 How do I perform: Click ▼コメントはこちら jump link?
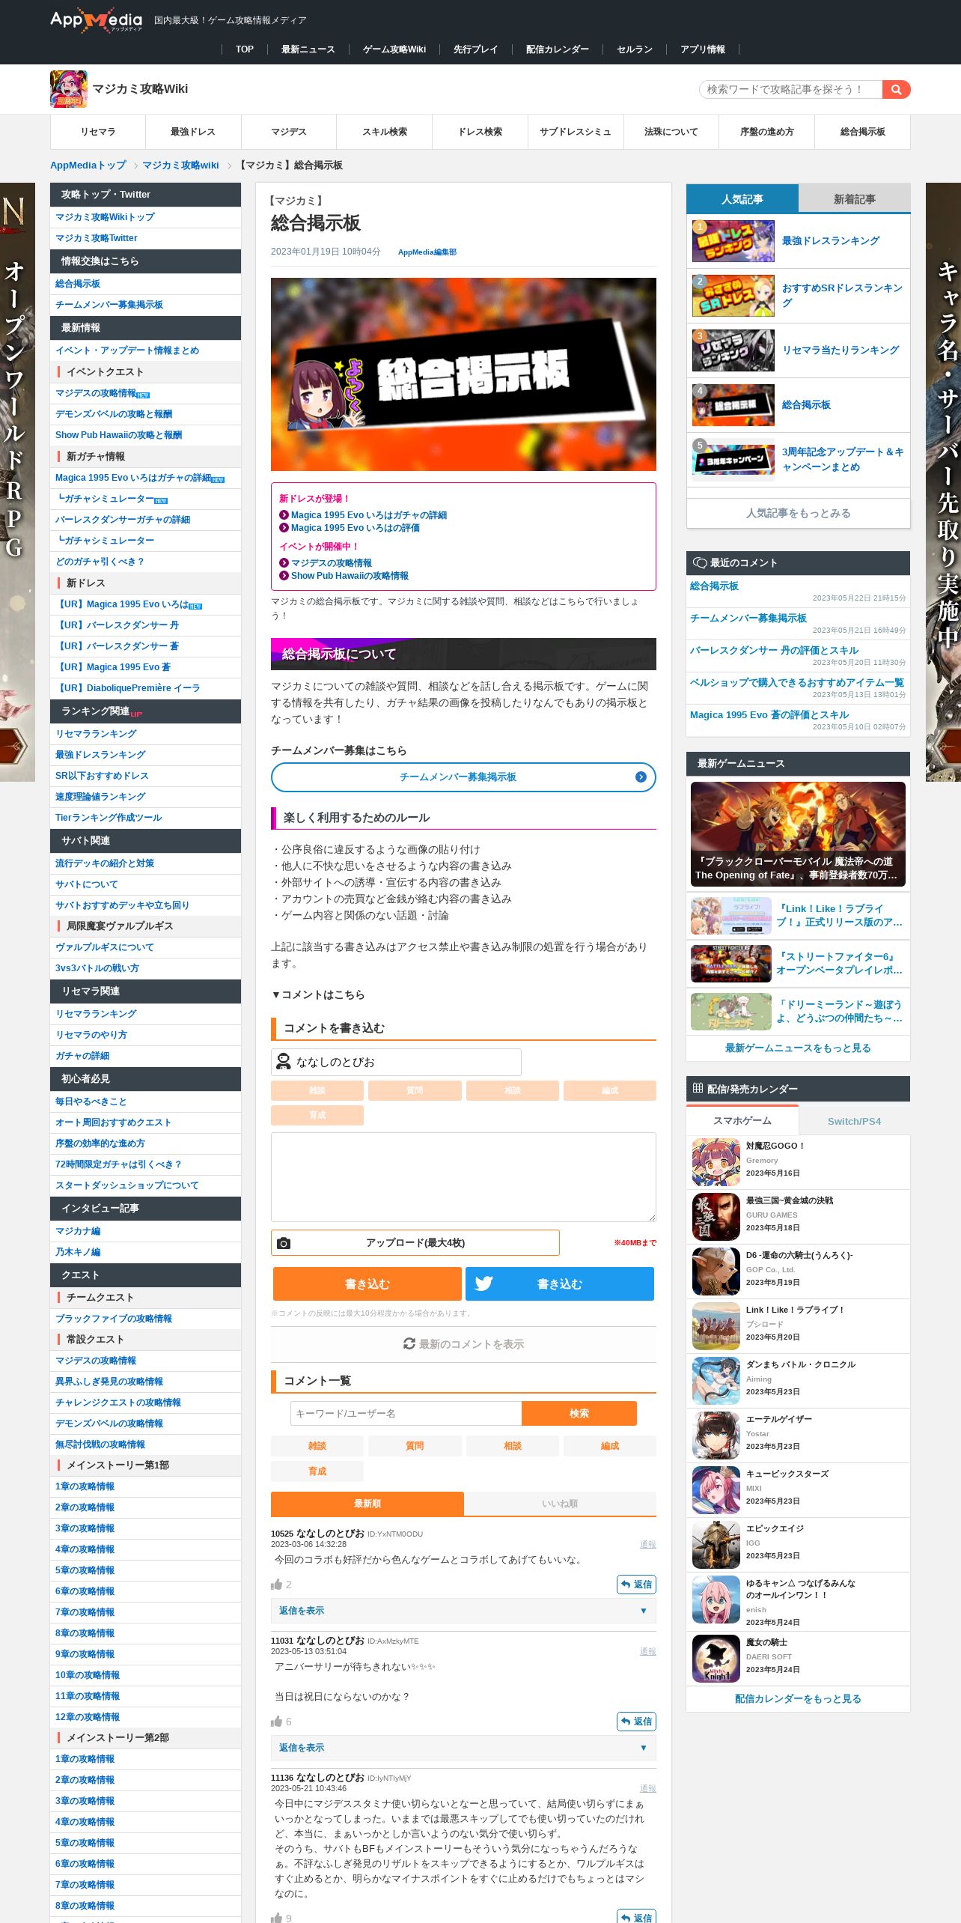click(x=318, y=994)
